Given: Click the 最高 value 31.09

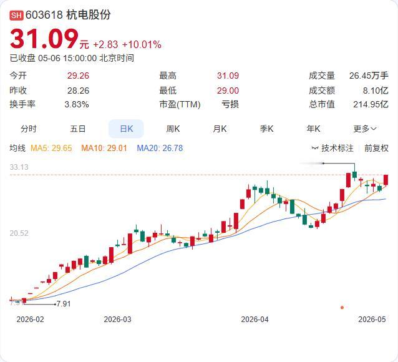Looking at the screenshot, I should tap(228, 76).
